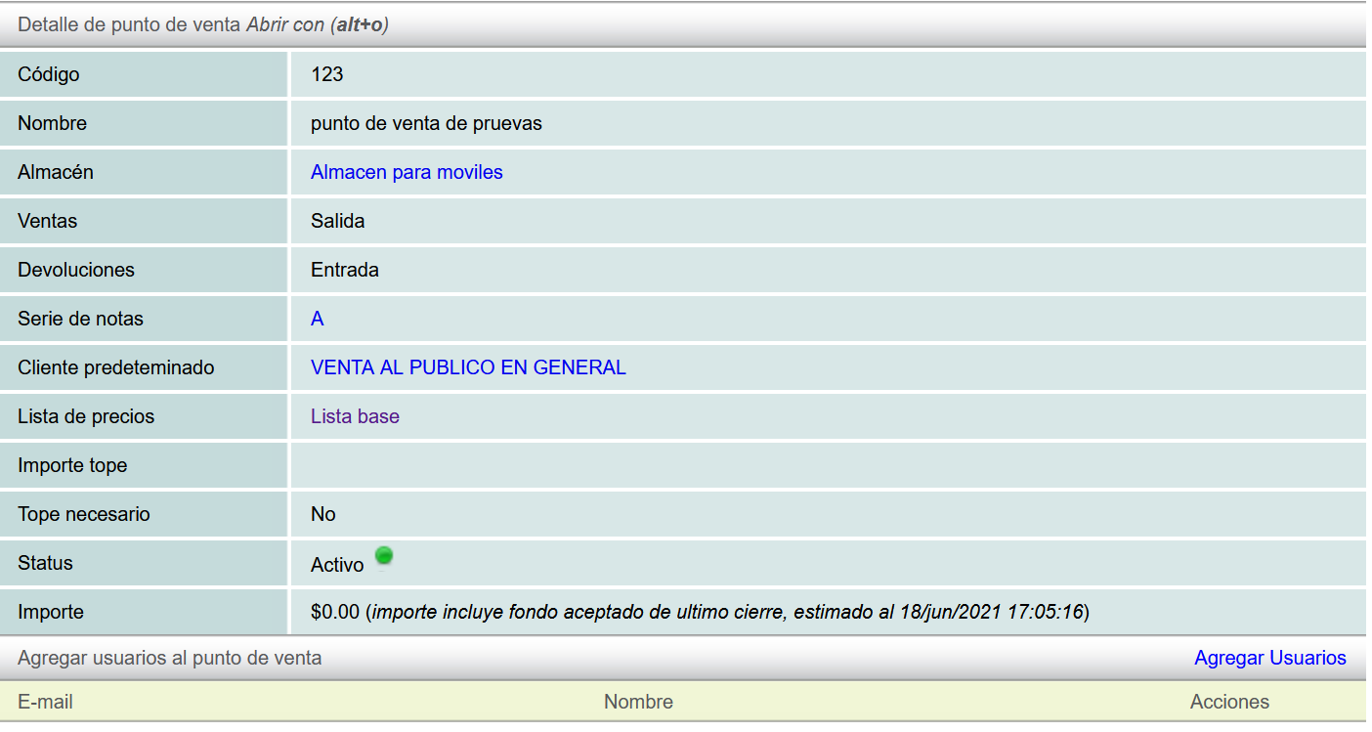
Task: Click the Agregar usuarios al punto de venta heading
Action: (169, 658)
